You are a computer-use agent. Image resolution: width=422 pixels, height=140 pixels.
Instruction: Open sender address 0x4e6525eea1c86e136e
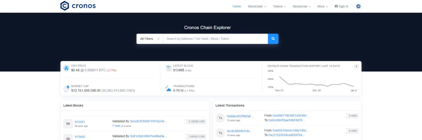point(291,130)
